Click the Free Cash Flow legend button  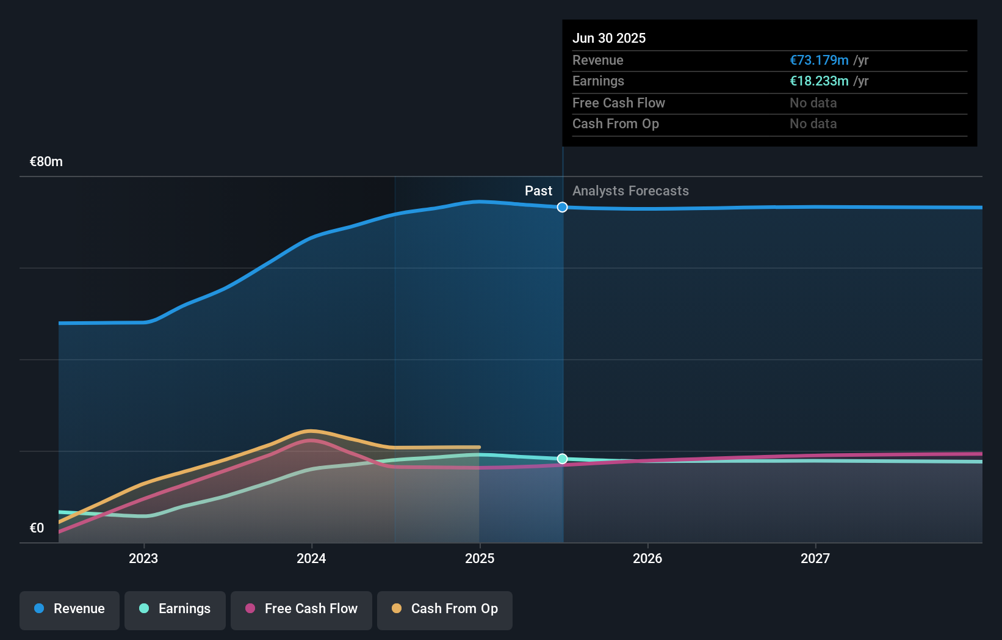pos(301,609)
